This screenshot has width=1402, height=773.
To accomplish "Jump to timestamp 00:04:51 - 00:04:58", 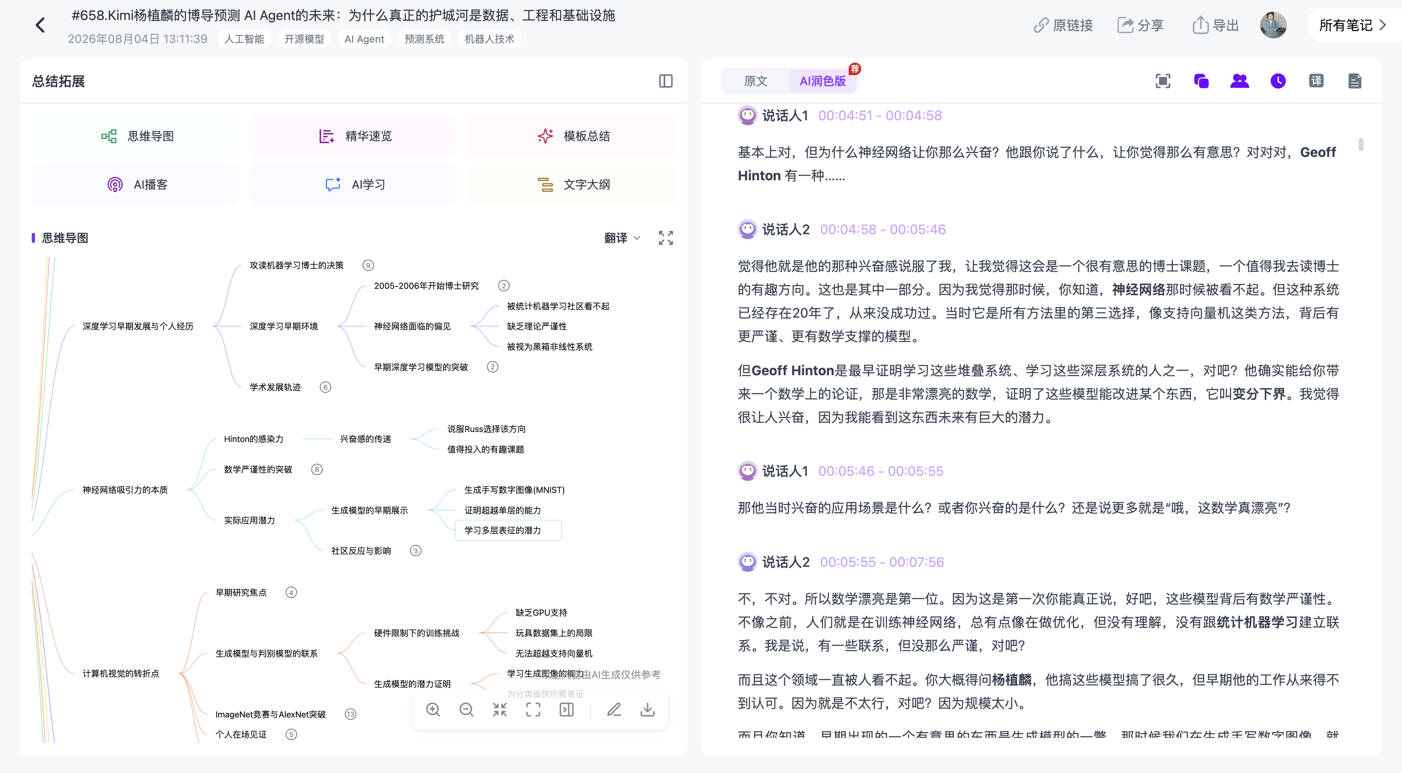I will pyautogui.click(x=880, y=115).
